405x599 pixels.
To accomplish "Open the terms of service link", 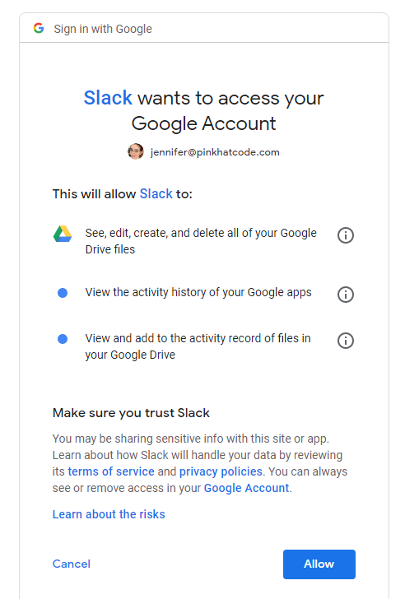I will [111, 471].
